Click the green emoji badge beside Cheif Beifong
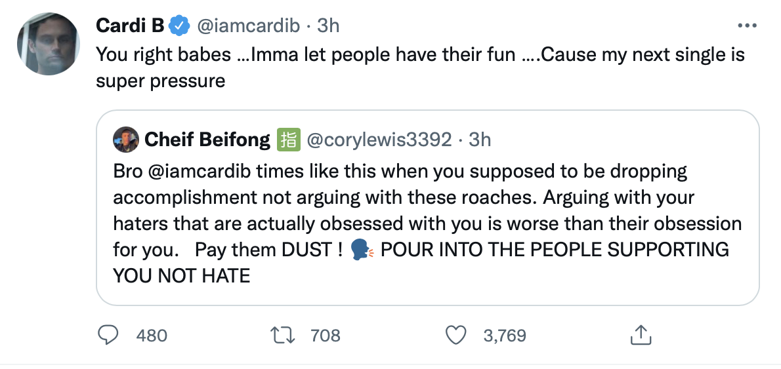 tap(288, 140)
